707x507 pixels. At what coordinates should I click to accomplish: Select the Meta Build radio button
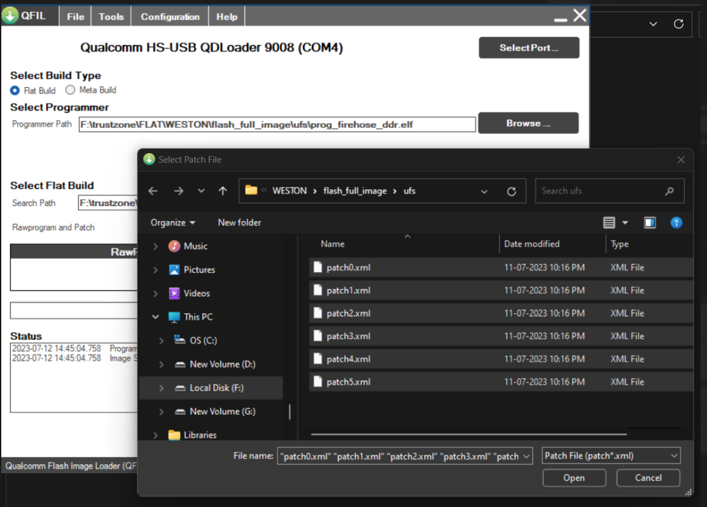tap(70, 90)
